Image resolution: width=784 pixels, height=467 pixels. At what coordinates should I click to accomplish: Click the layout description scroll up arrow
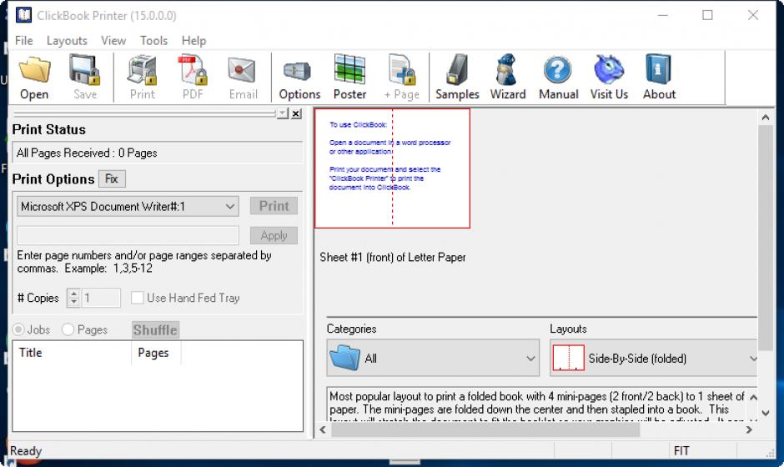tap(753, 397)
